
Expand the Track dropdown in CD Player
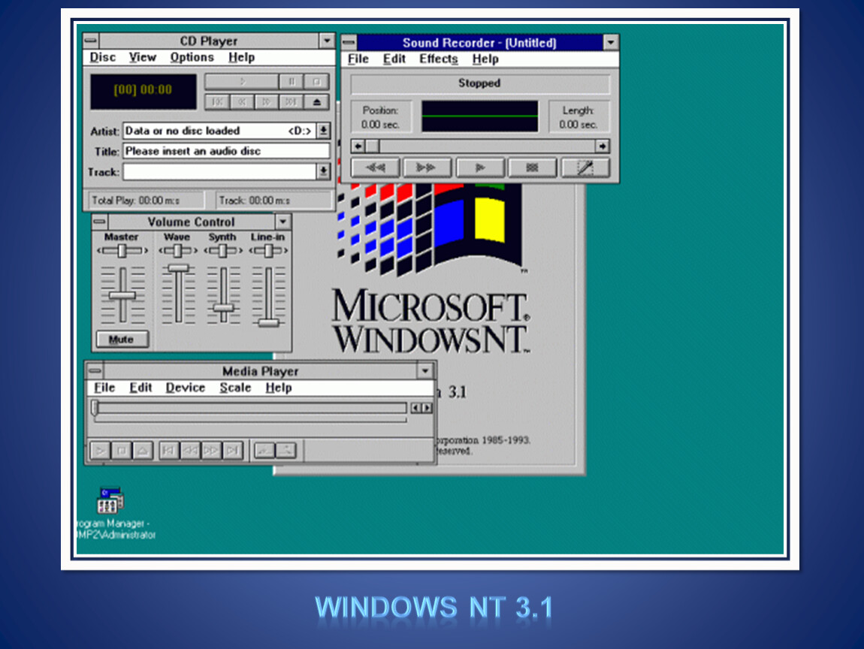(324, 171)
